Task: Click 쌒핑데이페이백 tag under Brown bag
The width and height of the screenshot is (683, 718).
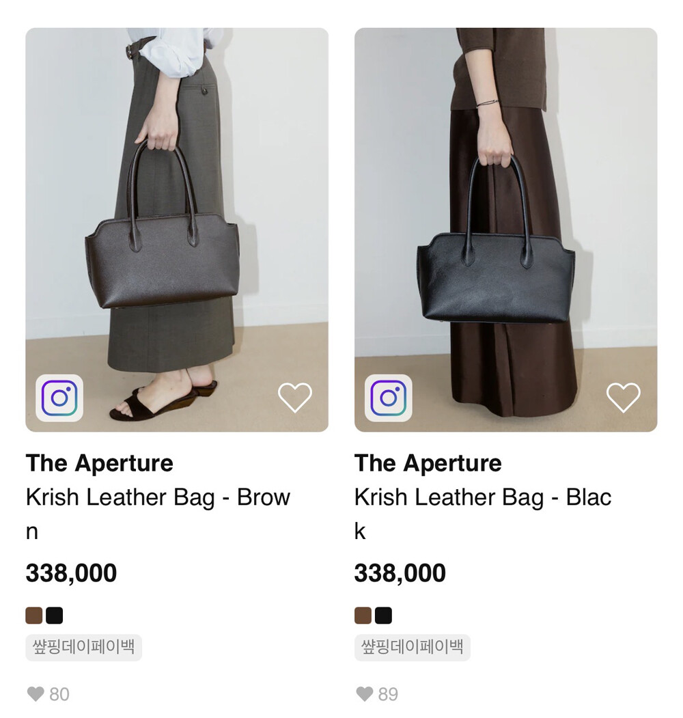Action: click(84, 648)
